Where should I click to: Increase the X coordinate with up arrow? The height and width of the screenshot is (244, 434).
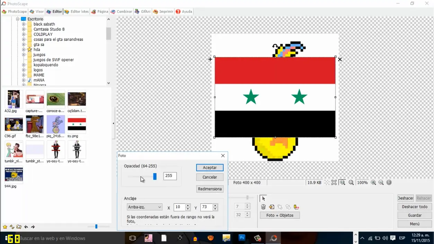tap(188, 206)
